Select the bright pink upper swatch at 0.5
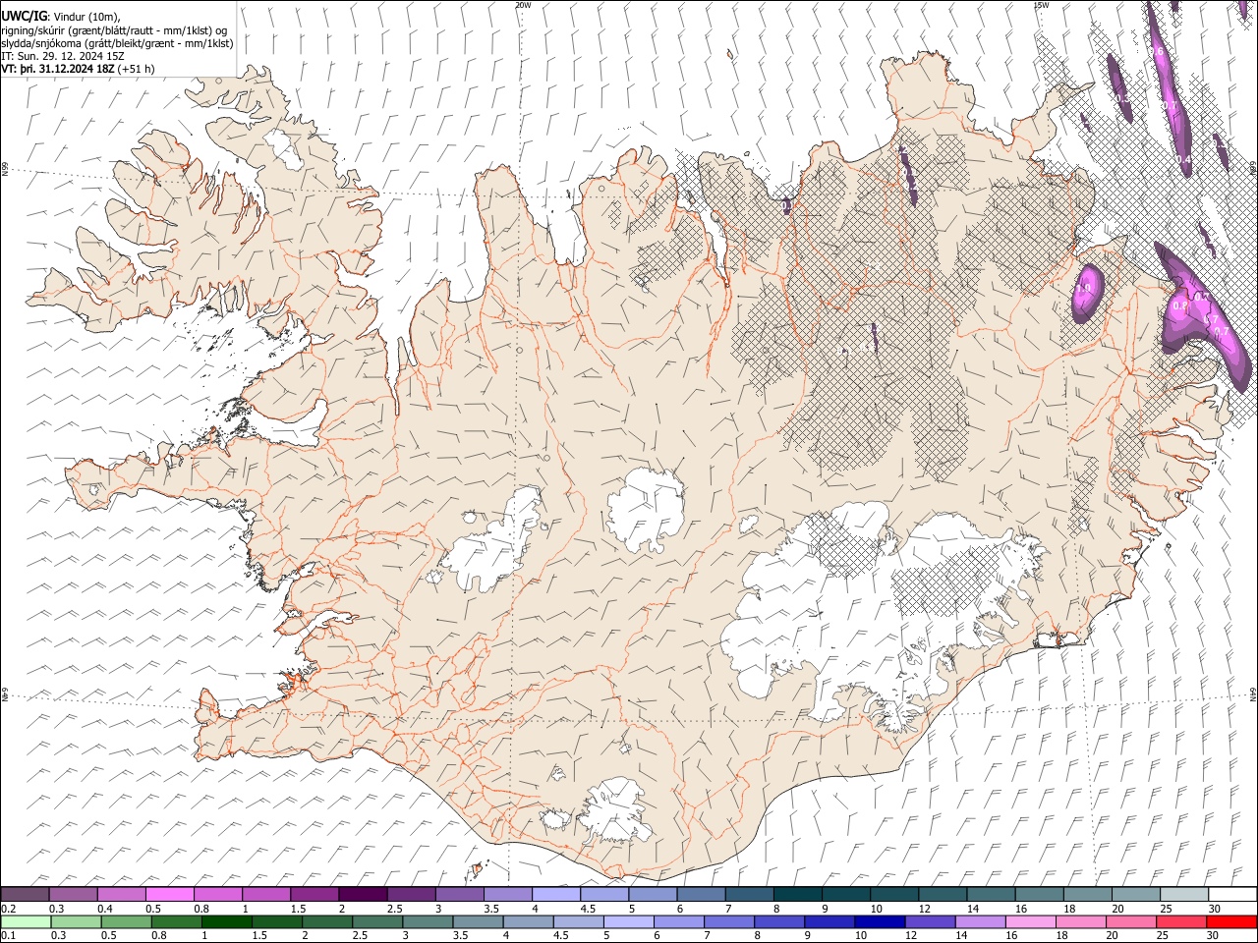The image size is (1258, 943). pos(169,895)
